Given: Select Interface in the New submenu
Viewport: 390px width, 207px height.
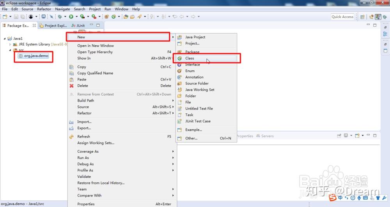Looking at the screenshot, I should pos(206,64).
